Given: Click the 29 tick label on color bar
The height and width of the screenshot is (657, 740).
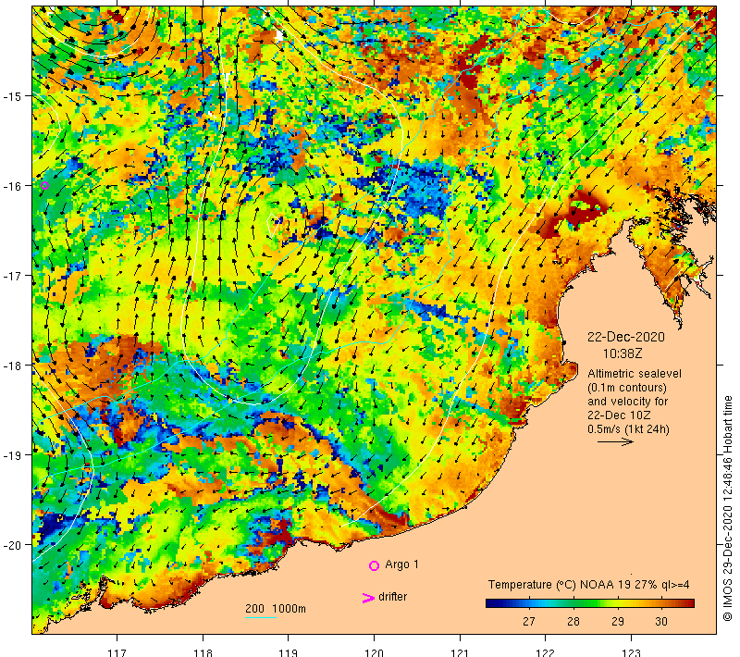Looking at the screenshot, I should [617, 622].
